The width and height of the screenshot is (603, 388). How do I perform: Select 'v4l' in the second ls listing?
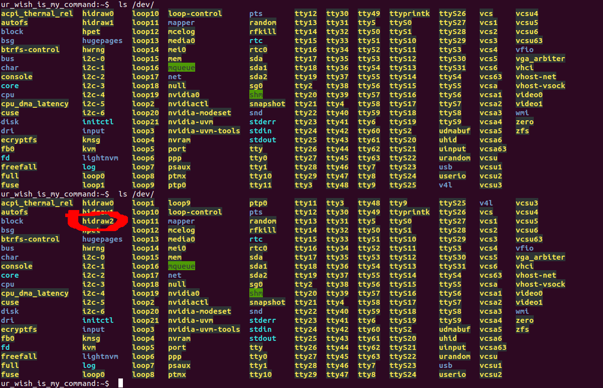tap(487, 203)
